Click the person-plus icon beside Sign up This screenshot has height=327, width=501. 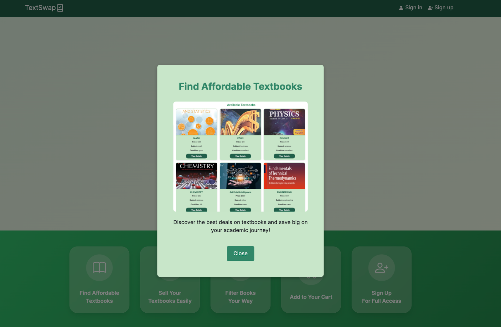(x=430, y=8)
